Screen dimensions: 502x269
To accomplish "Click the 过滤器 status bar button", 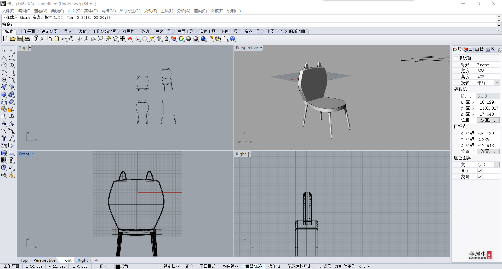I will [325, 266].
